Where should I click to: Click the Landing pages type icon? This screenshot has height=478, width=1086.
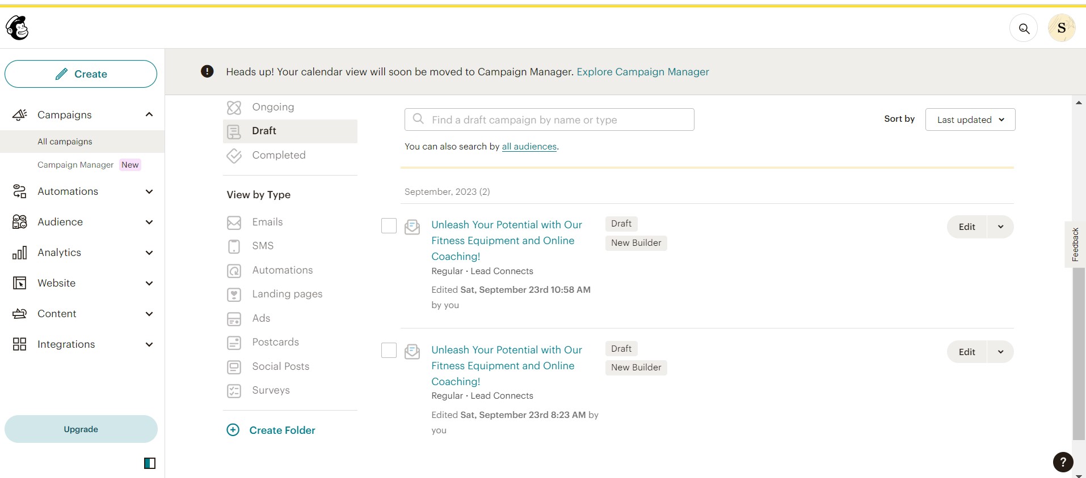(x=234, y=295)
